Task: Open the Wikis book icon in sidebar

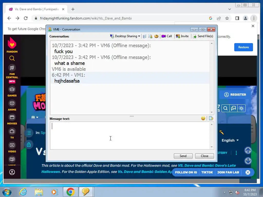Action: pyautogui.click(x=12, y=159)
